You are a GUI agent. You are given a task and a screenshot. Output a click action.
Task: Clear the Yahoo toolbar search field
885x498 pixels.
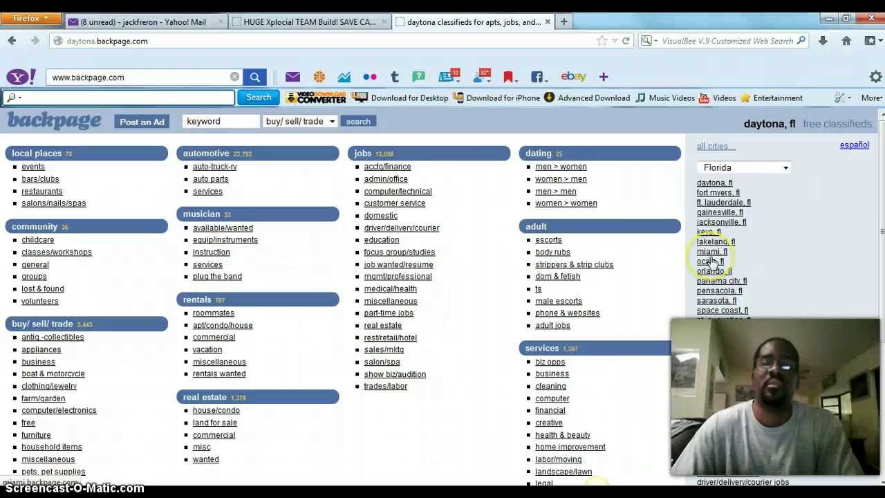234,77
